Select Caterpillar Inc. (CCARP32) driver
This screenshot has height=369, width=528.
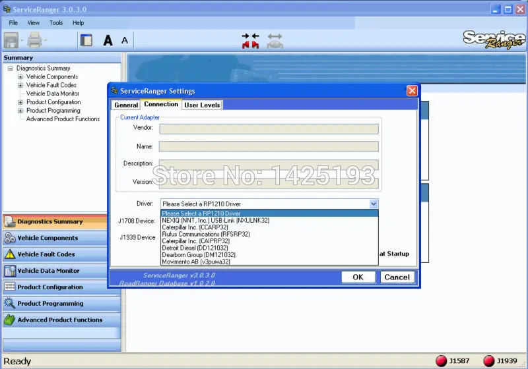tap(269, 227)
